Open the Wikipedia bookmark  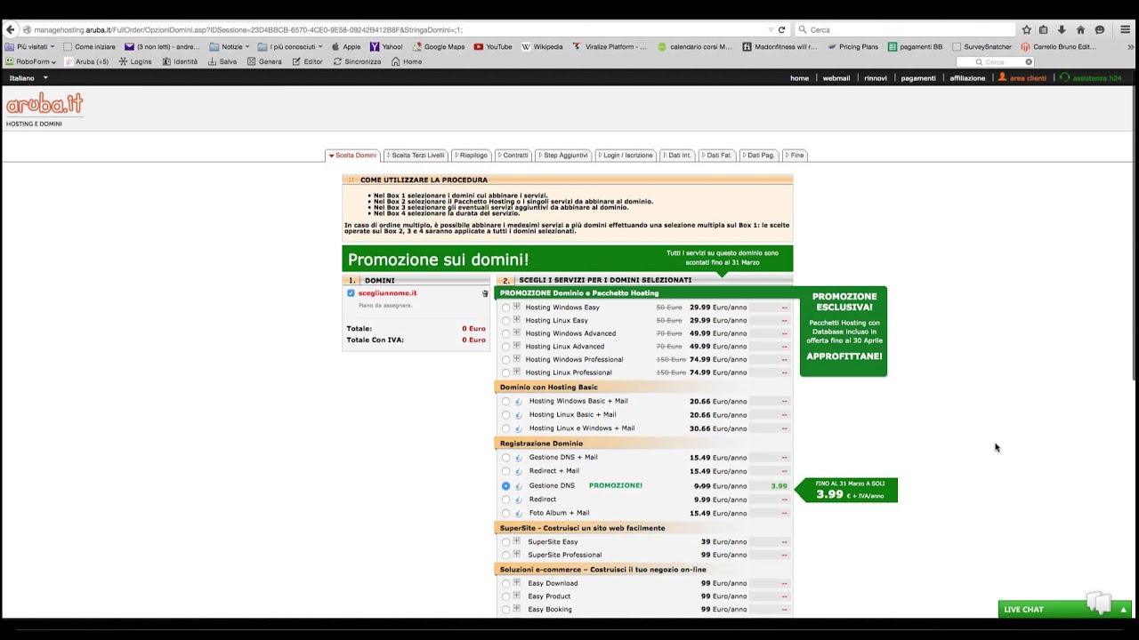pyautogui.click(x=542, y=46)
